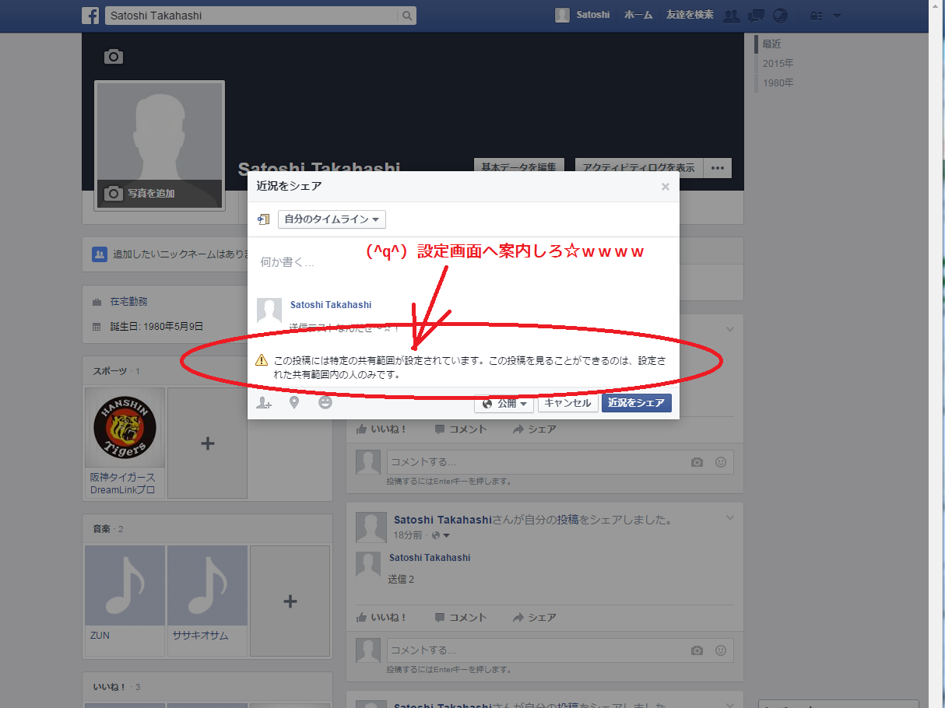945x708 pixels.
Task: Add a sports item with plus tile
Action: click(x=207, y=443)
